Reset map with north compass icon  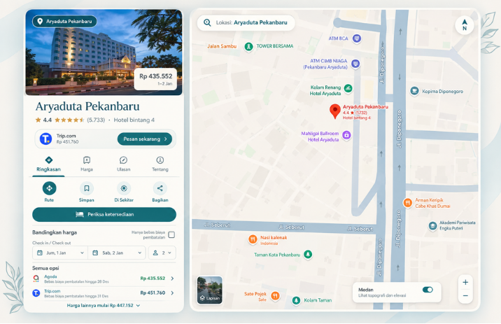464,25
